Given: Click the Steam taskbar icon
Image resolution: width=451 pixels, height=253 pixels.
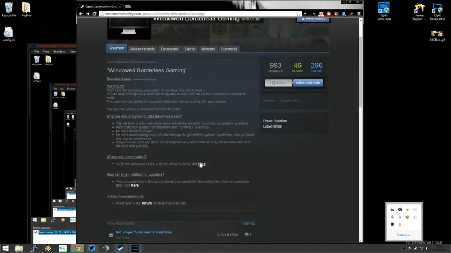Looking at the screenshot, I should tap(121, 248).
